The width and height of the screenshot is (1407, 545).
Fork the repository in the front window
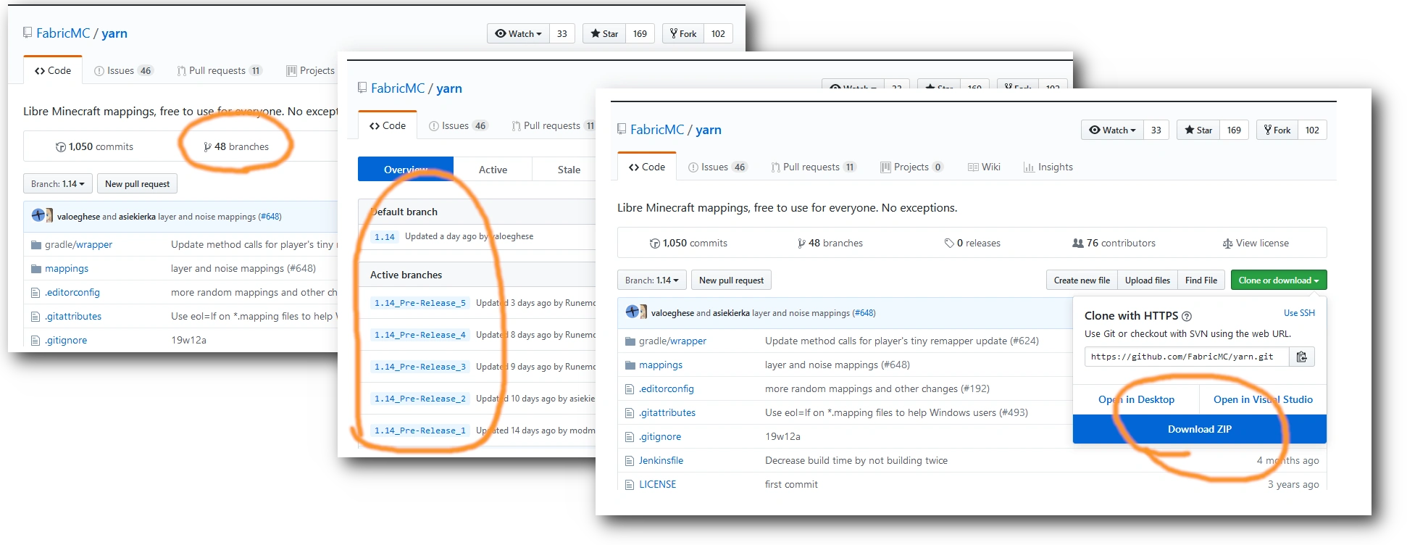(1277, 130)
